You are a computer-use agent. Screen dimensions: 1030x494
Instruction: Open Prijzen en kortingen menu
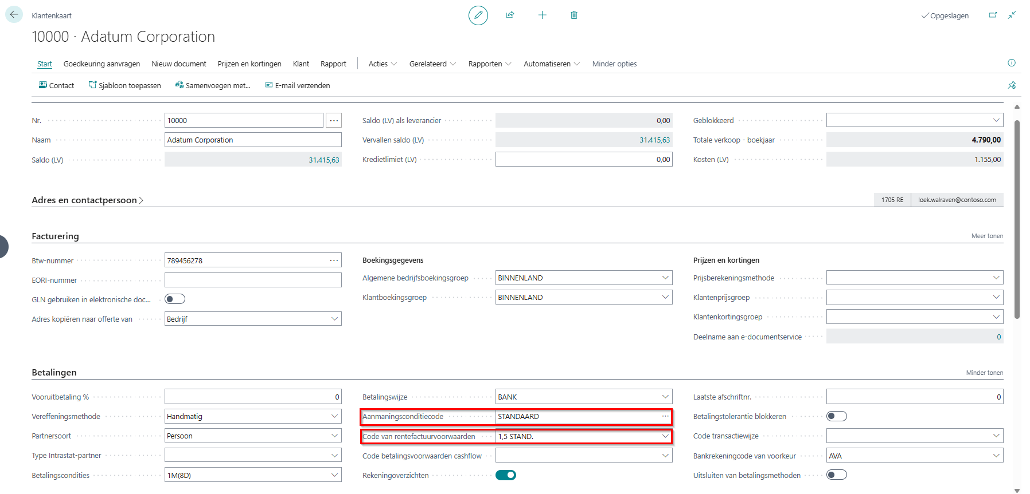tap(249, 64)
